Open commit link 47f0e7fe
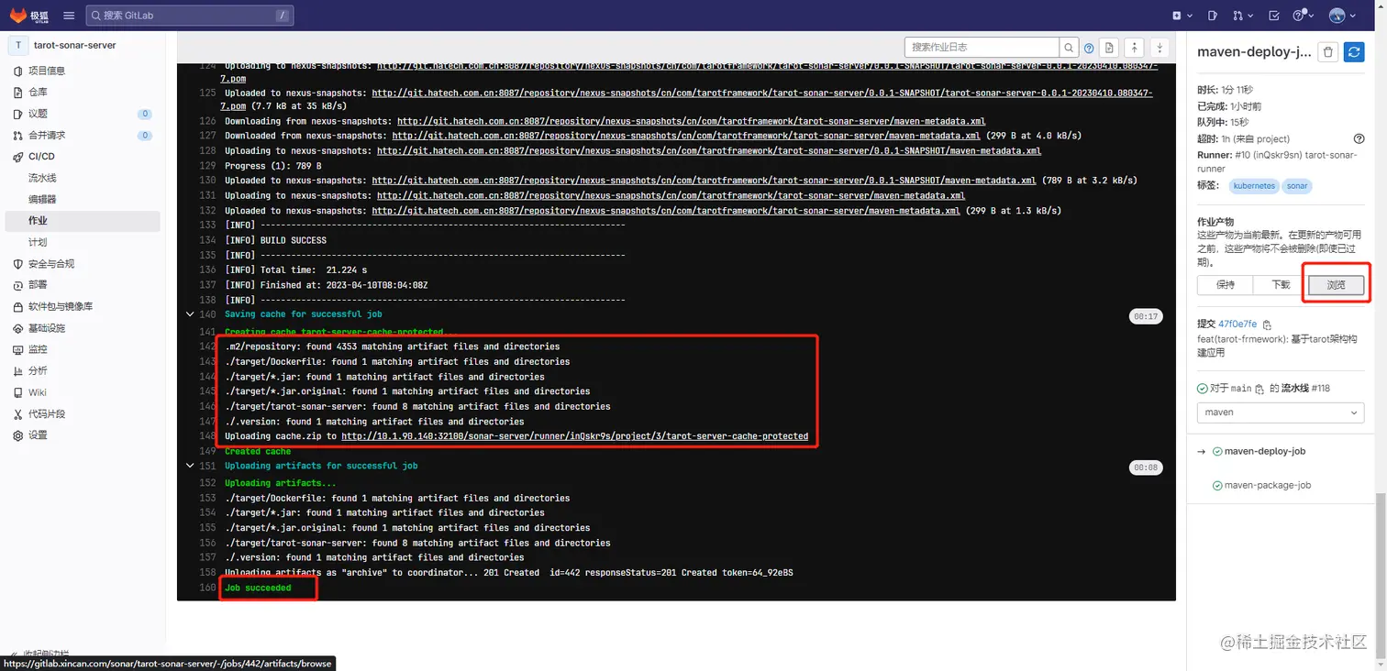Viewport: 1387px width, 671px height. 1237,324
